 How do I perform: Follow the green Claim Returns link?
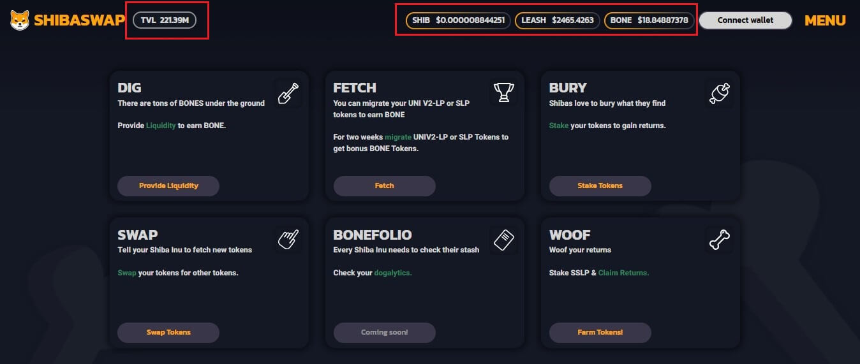623,273
